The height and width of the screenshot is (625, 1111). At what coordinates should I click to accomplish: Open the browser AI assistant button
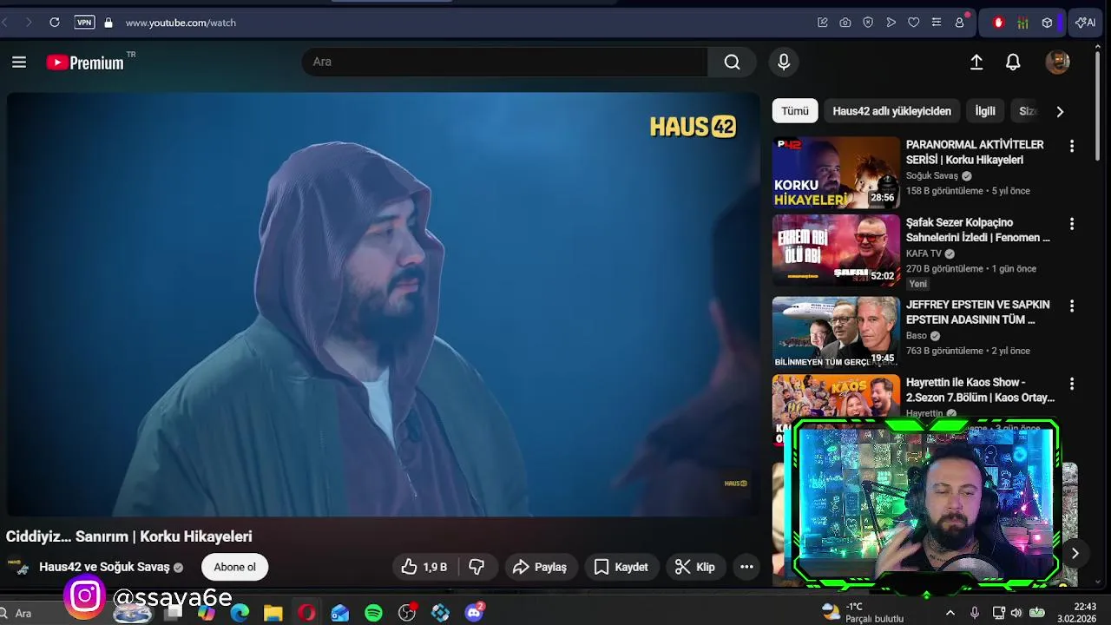pyautogui.click(x=1085, y=23)
